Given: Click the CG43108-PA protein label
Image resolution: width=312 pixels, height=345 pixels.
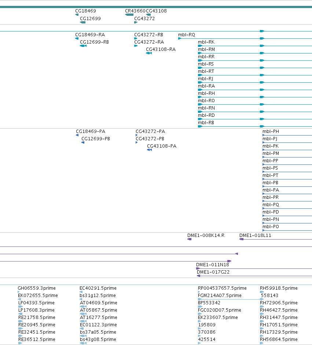Looking at the screenshot, I should tap(162, 146).
